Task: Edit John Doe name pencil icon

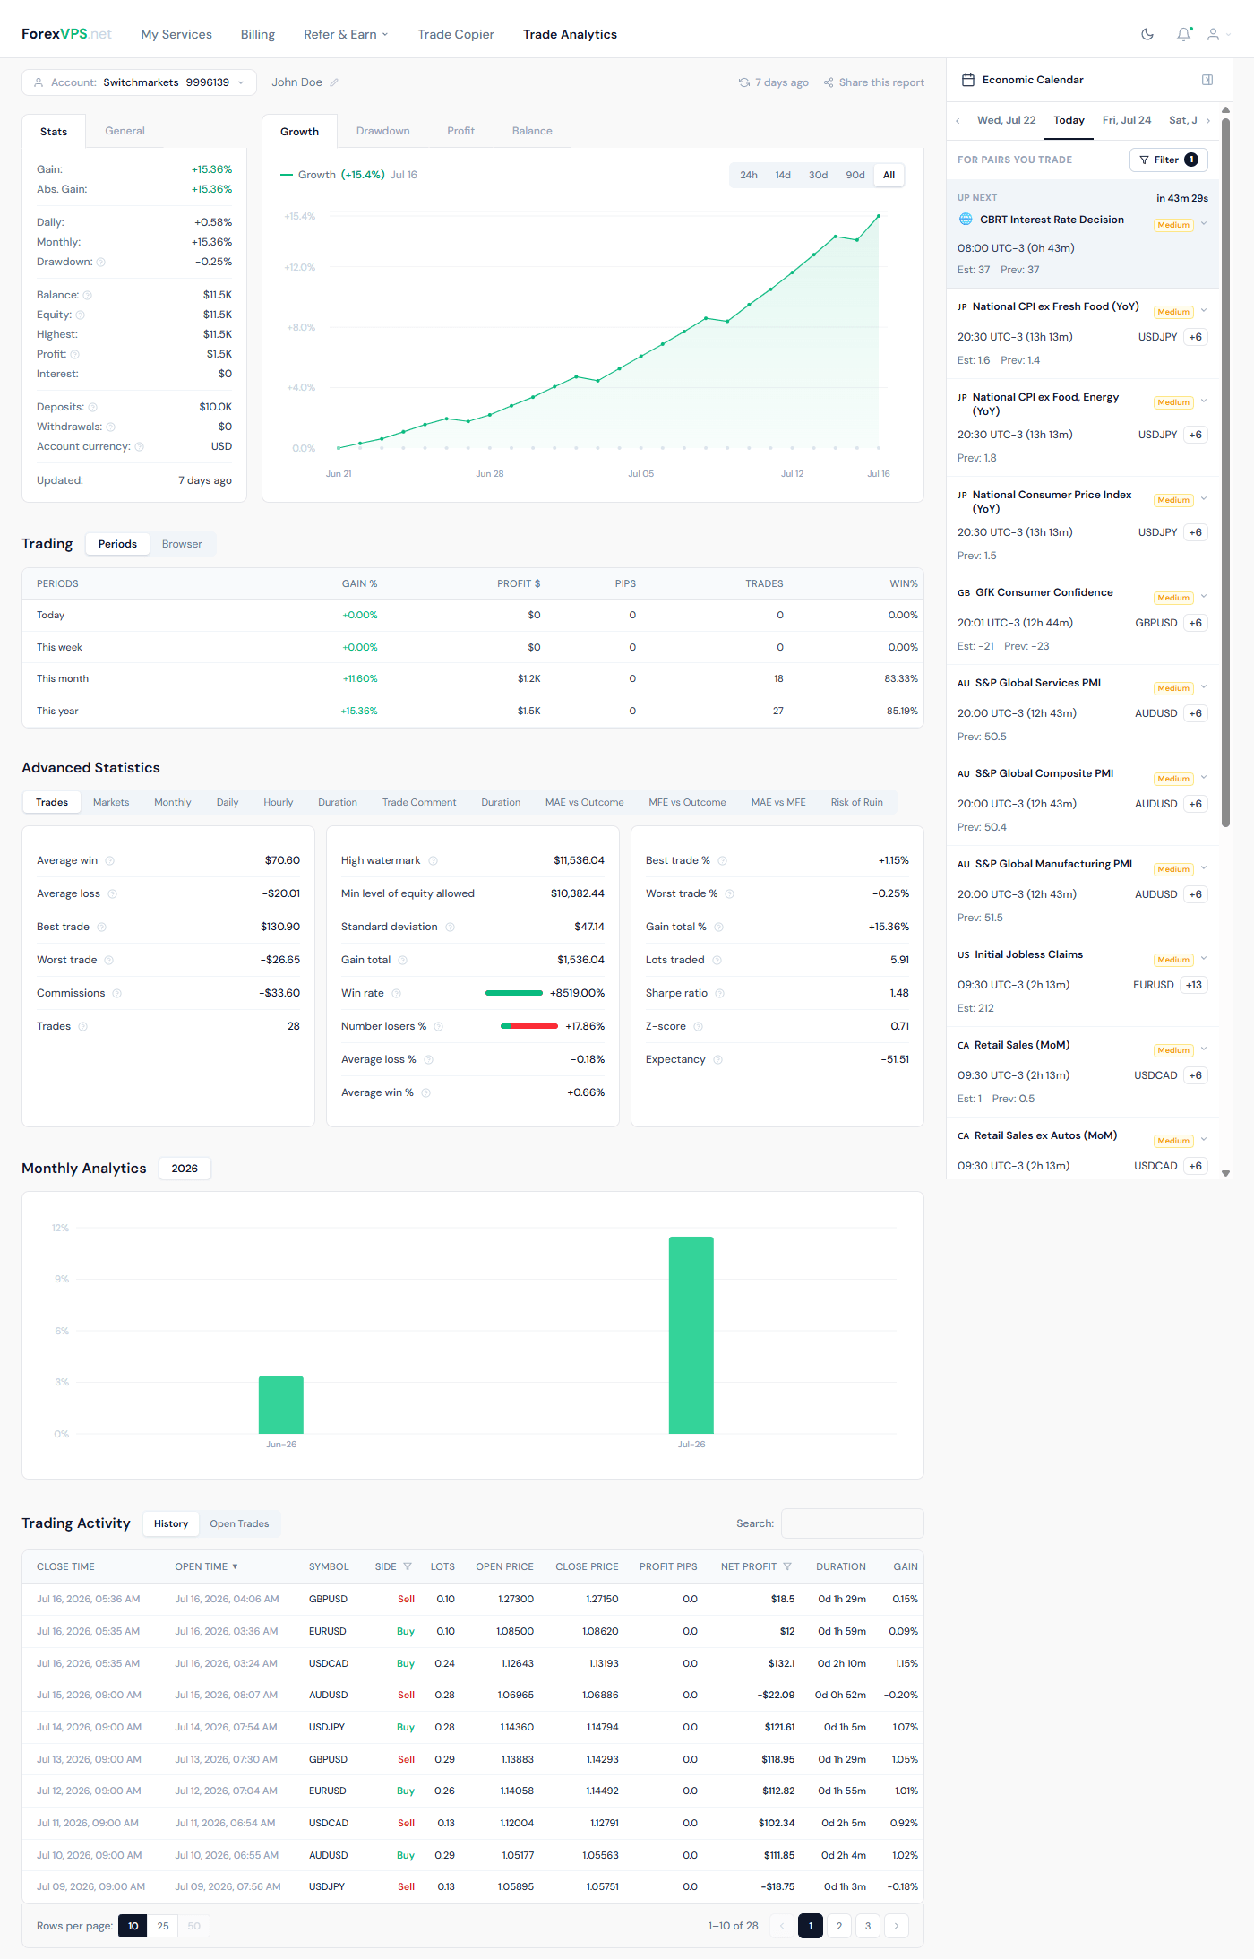Action: tap(334, 82)
